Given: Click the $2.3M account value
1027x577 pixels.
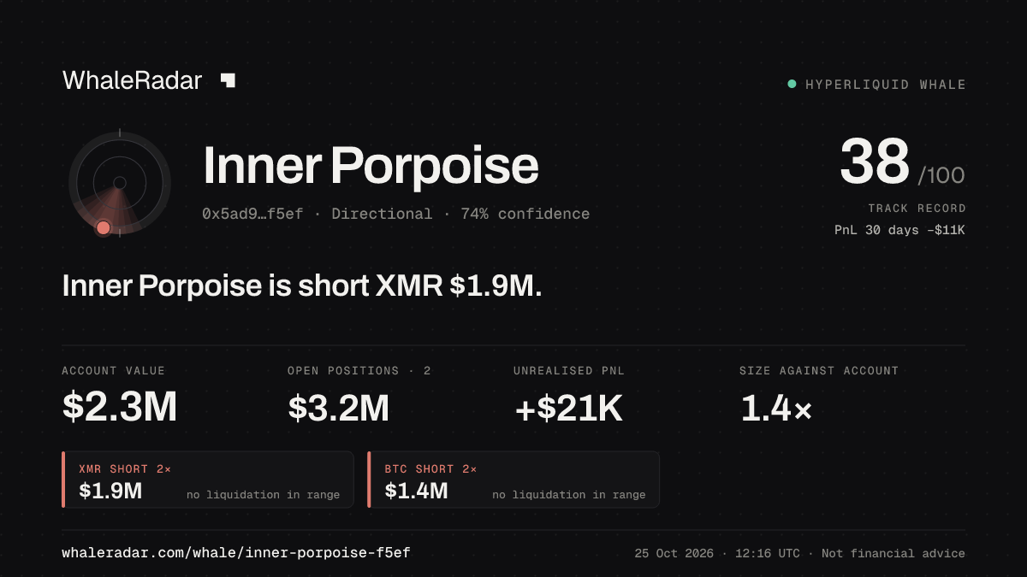Looking at the screenshot, I should click(120, 408).
